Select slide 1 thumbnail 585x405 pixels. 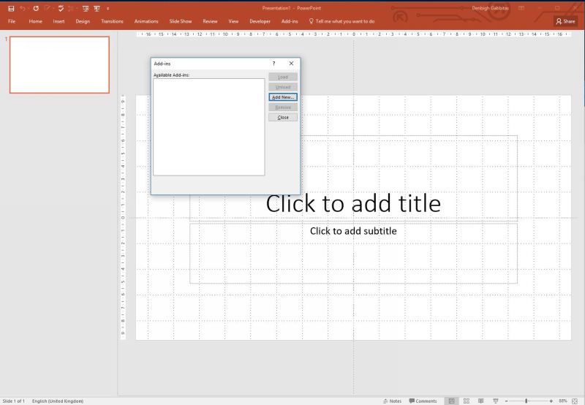pyautogui.click(x=59, y=65)
